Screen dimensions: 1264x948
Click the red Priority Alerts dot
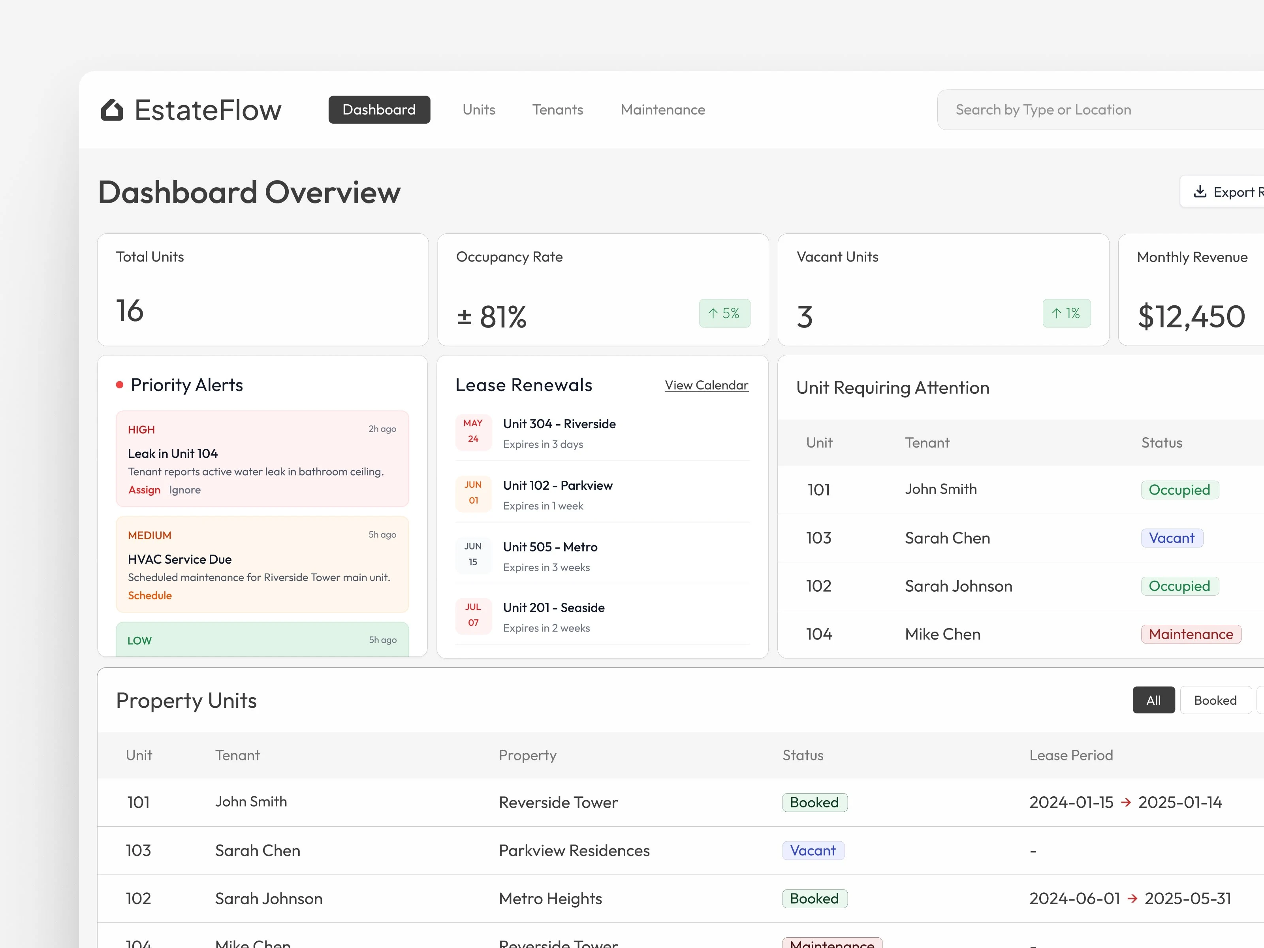point(119,385)
